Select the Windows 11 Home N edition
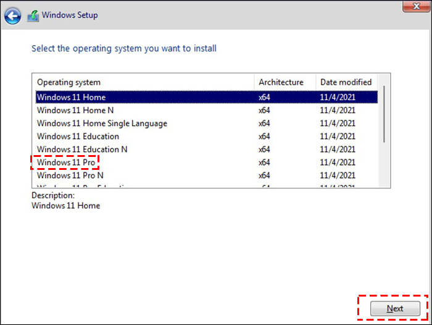The image size is (432, 325). [76, 110]
